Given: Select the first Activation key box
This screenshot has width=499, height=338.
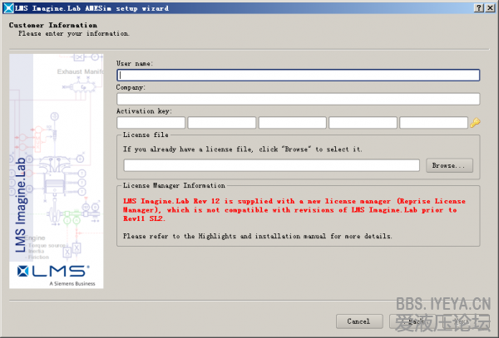Looking at the screenshot, I should coord(151,123).
